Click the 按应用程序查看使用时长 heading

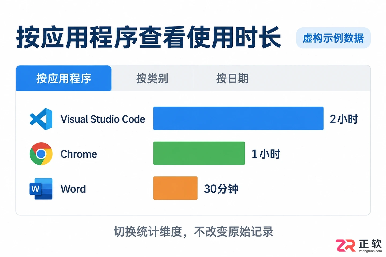coord(149,37)
